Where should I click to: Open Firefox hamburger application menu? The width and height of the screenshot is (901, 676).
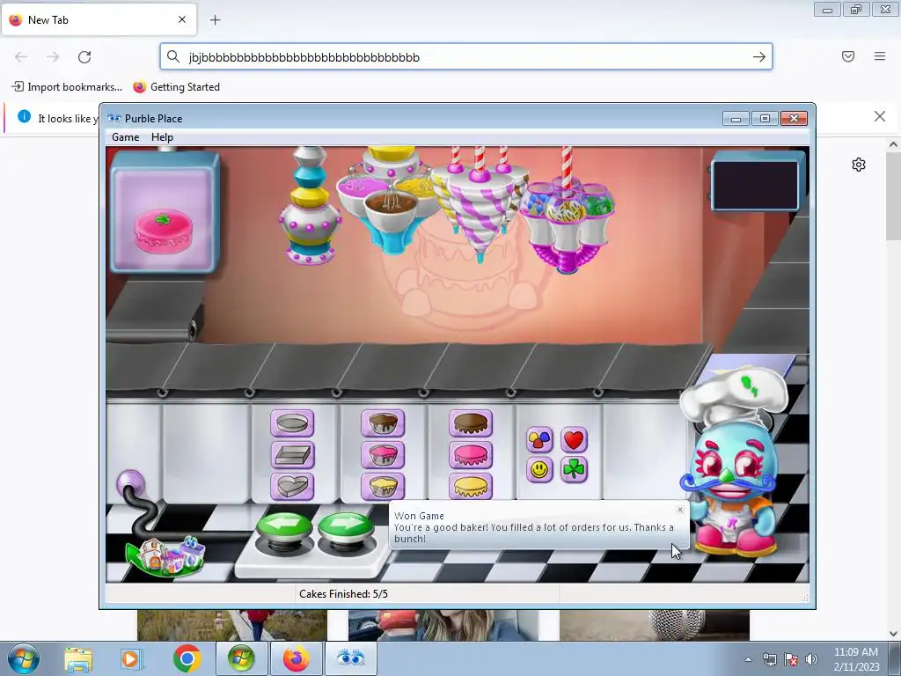(880, 56)
